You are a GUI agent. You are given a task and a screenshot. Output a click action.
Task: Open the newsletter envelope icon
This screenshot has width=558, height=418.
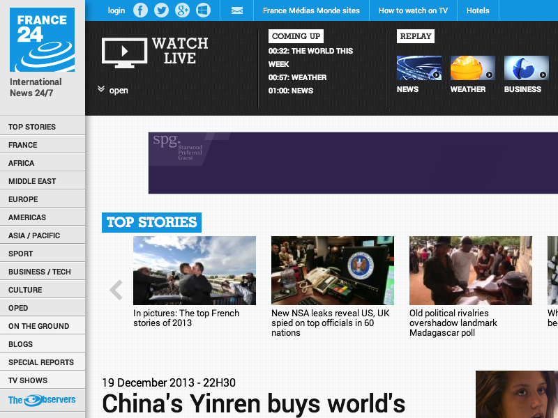click(x=237, y=10)
